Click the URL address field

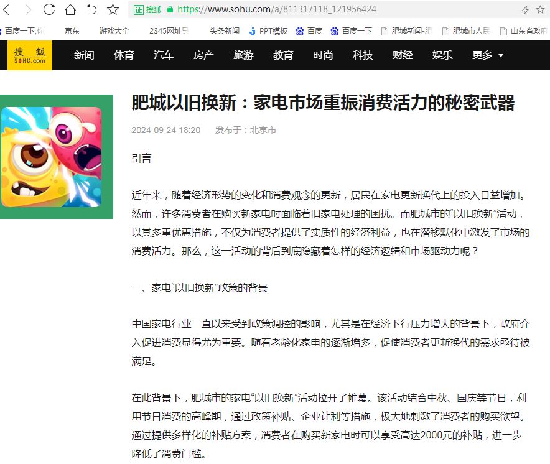276,9
